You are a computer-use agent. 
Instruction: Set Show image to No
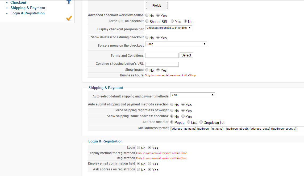point(147,70)
